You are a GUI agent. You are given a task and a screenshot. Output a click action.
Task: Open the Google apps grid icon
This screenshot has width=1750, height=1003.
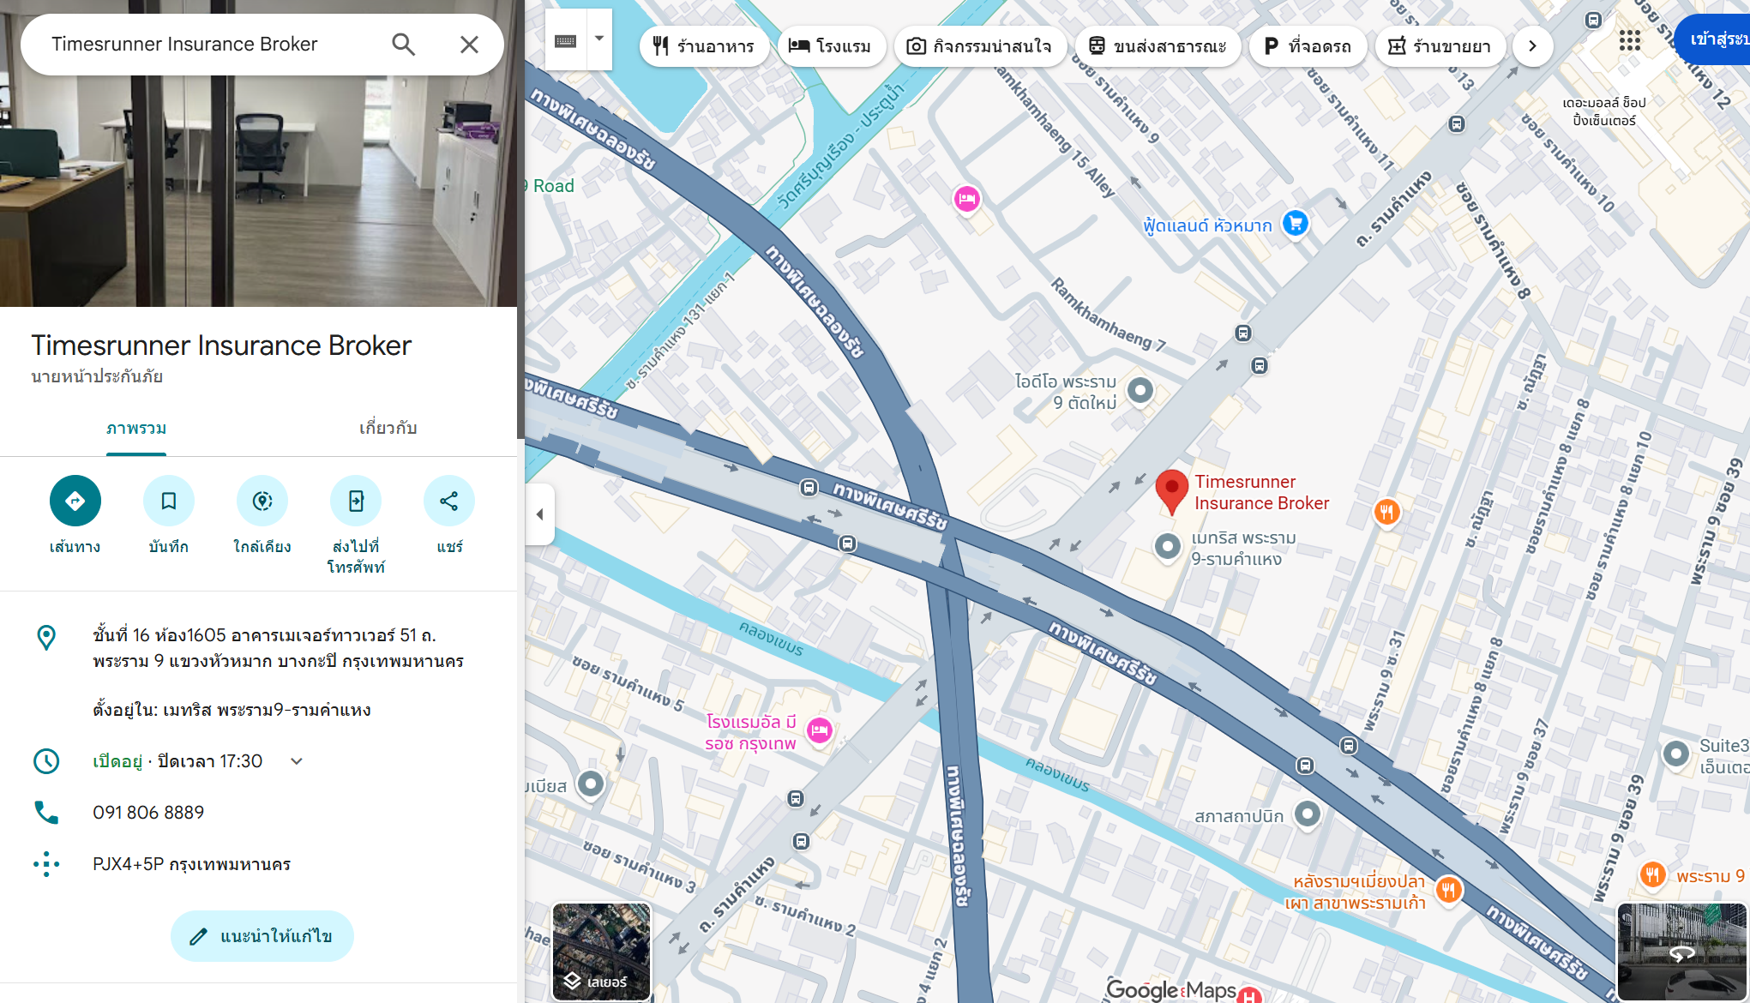coord(1629,40)
